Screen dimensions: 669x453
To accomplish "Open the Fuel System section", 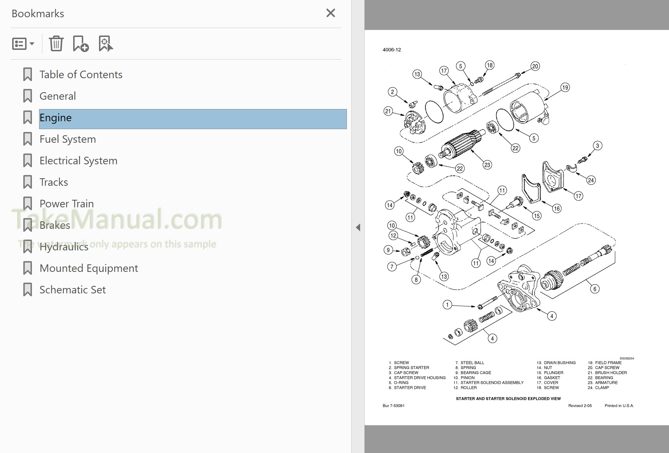I will (67, 139).
